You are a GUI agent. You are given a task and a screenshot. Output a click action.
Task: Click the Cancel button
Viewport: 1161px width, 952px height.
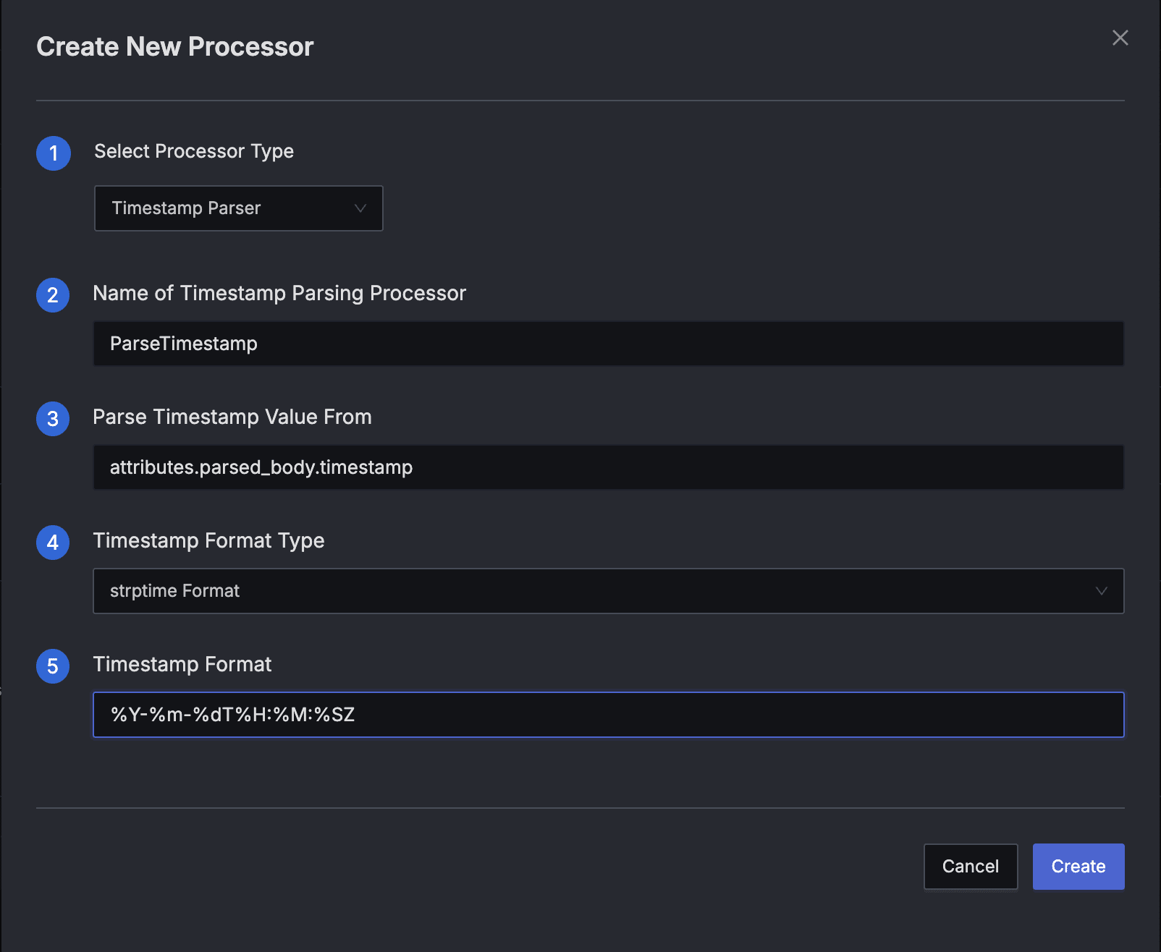click(970, 866)
